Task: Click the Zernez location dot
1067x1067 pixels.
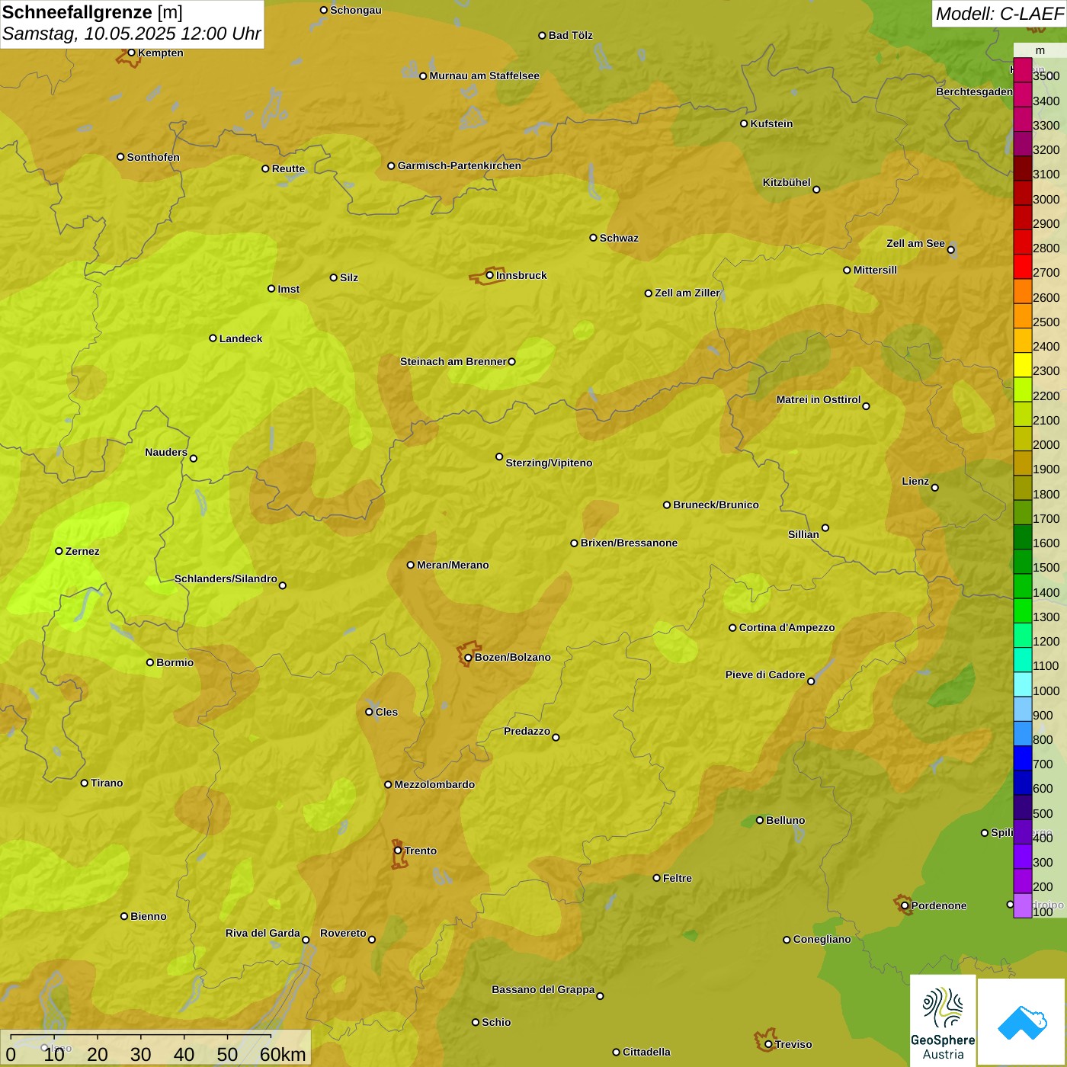Action: (59, 551)
